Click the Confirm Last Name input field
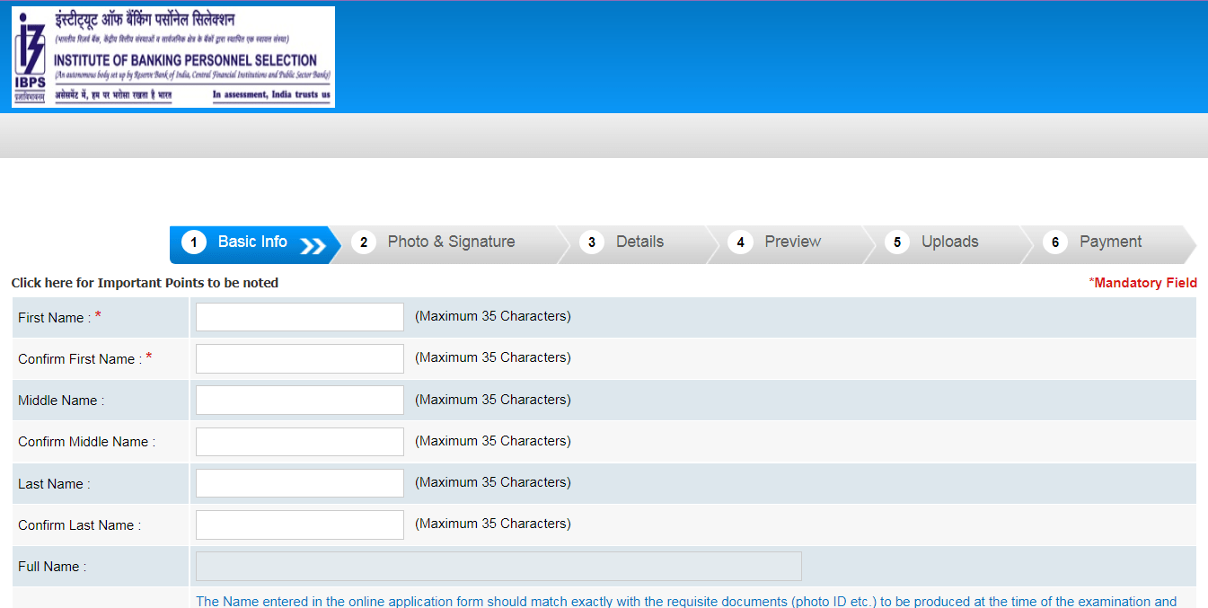The height and width of the screenshot is (608, 1208). click(x=300, y=524)
